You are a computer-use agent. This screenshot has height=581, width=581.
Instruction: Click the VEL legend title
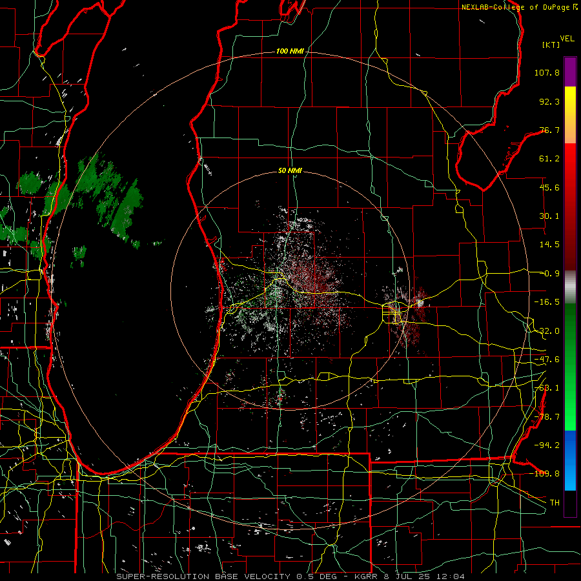[567, 39]
